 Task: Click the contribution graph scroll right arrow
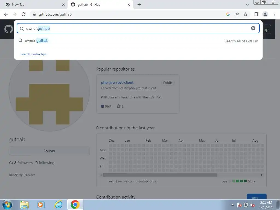tap(262, 175)
